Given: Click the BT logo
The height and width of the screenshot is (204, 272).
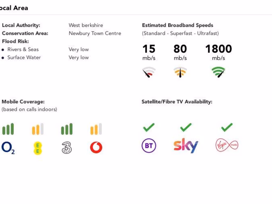Looking at the screenshot, I should (x=149, y=146).
